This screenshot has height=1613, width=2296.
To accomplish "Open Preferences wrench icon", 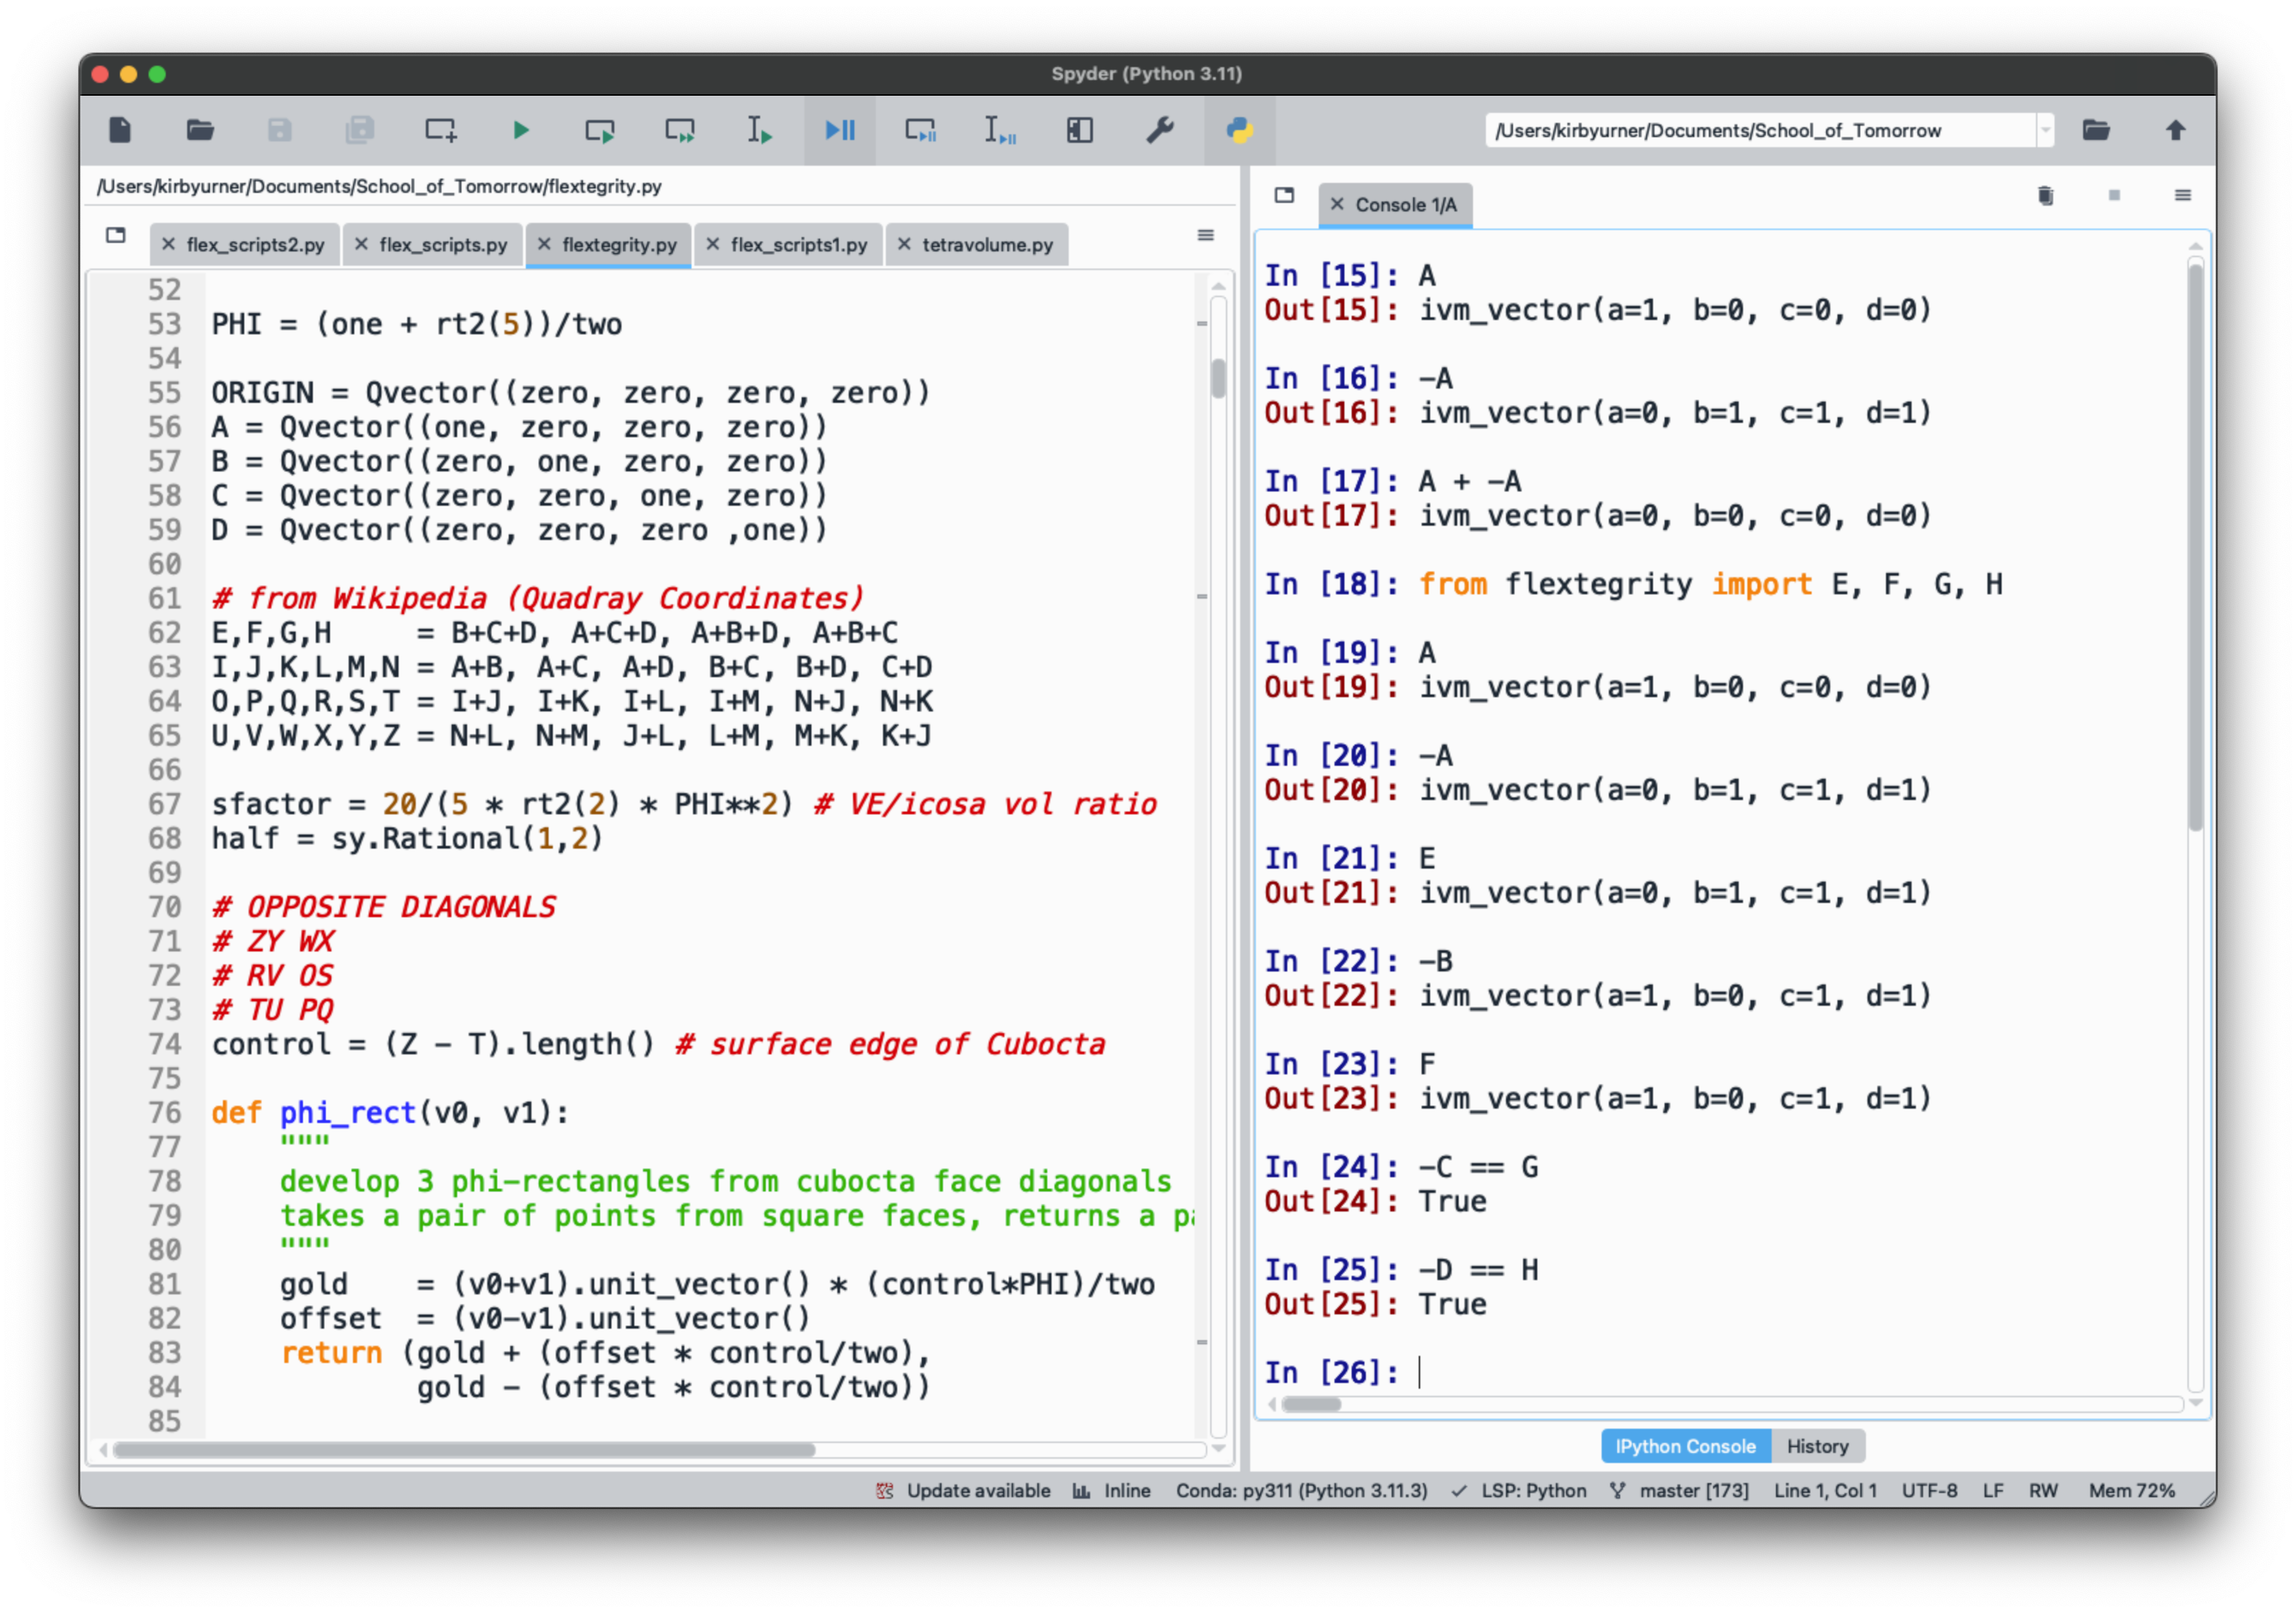I will (1160, 130).
